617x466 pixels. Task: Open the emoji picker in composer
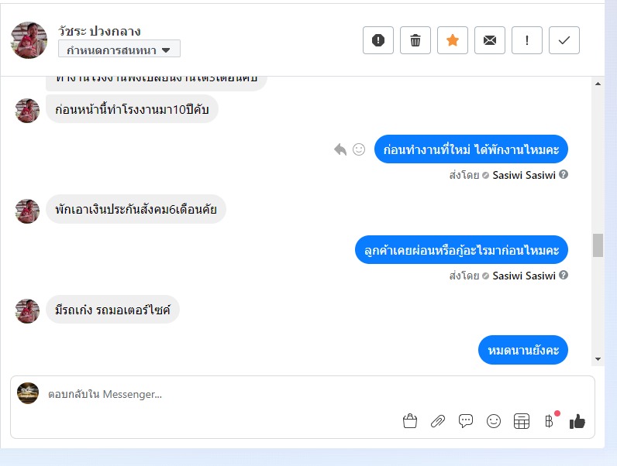[x=494, y=421]
